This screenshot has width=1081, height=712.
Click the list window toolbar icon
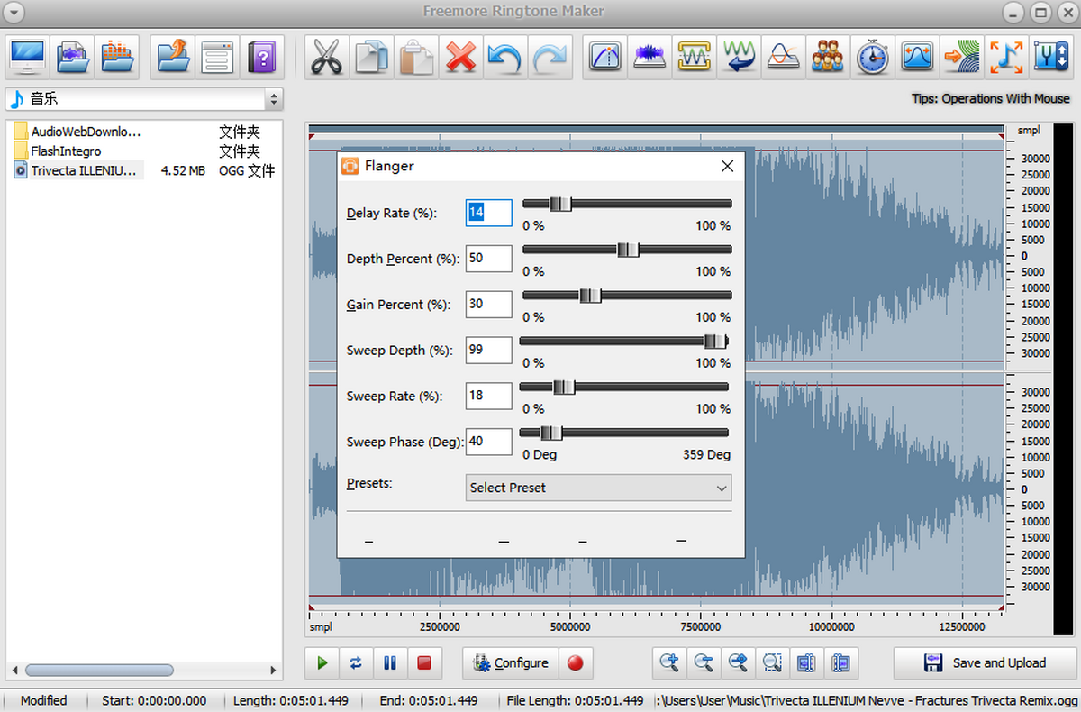click(217, 57)
